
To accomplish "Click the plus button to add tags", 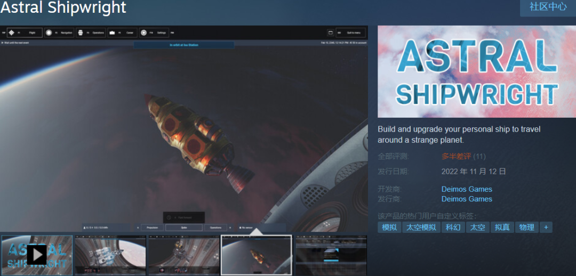I will click(546, 227).
